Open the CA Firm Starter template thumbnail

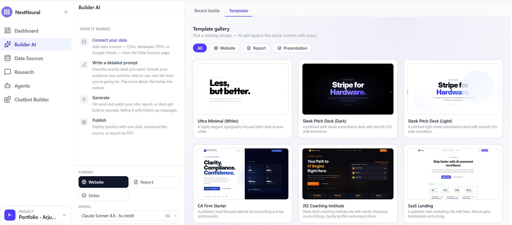pyautogui.click(x=243, y=174)
